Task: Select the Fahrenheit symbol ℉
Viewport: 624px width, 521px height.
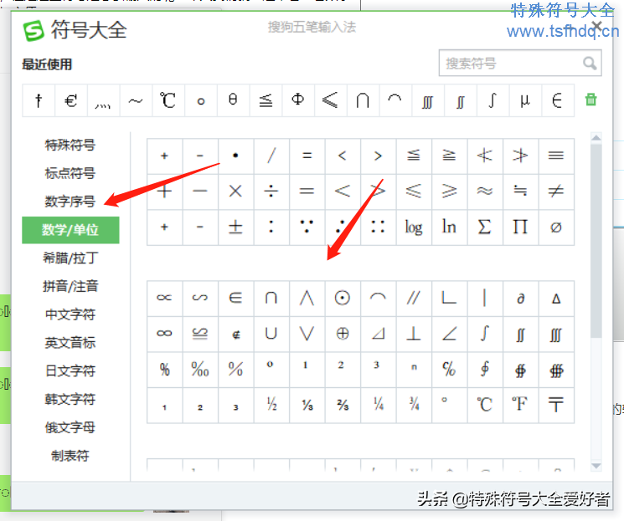Action: pos(520,405)
